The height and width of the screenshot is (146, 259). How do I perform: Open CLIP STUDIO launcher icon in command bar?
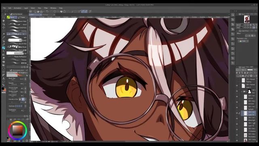(31, 11)
